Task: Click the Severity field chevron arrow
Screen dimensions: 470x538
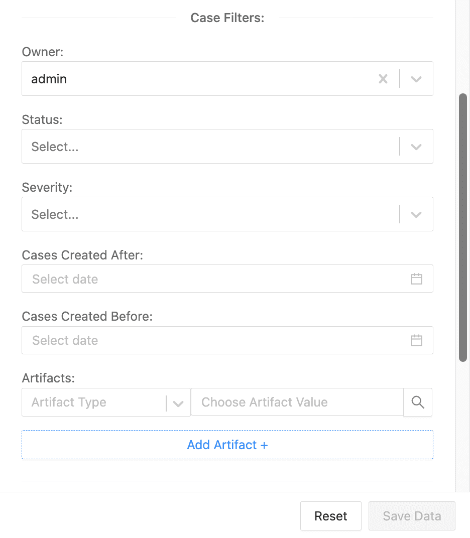Action: 416,214
